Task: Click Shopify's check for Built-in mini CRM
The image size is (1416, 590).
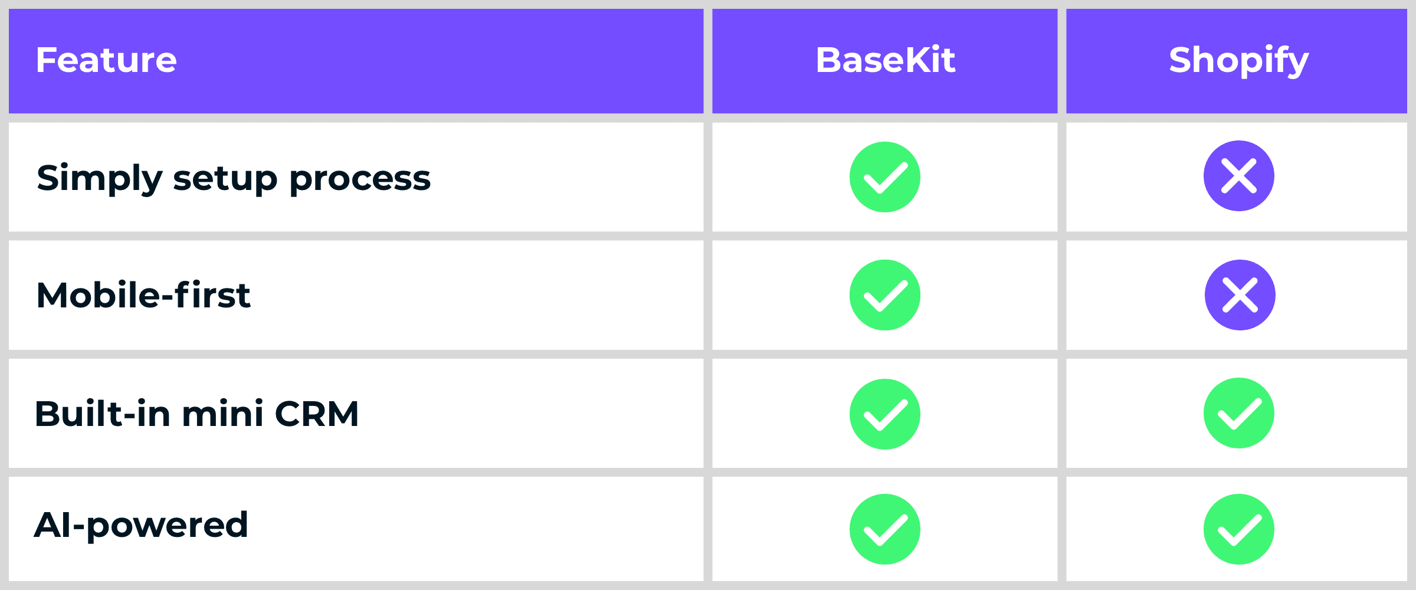Action: (x=1238, y=413)
